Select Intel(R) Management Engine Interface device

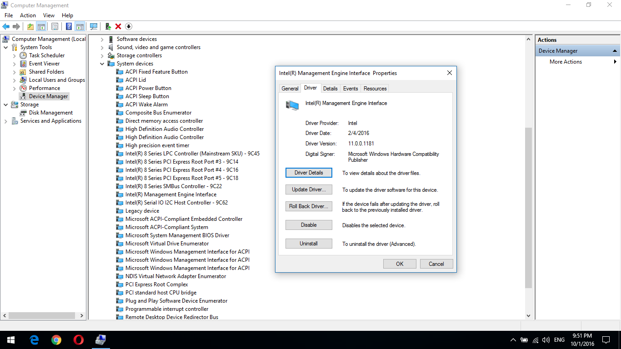coord(171,194)
